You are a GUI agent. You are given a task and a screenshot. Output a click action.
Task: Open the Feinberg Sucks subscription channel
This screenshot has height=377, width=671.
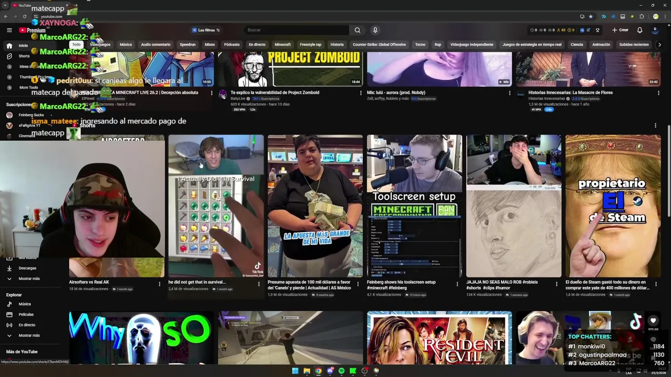[31, 115]
